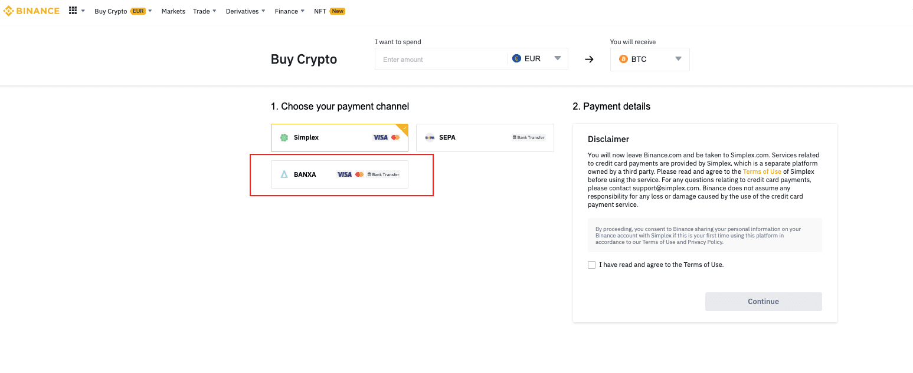
Task: Click the Bank Transfer badge in BANXA card
Action: [x=383, y=174]
